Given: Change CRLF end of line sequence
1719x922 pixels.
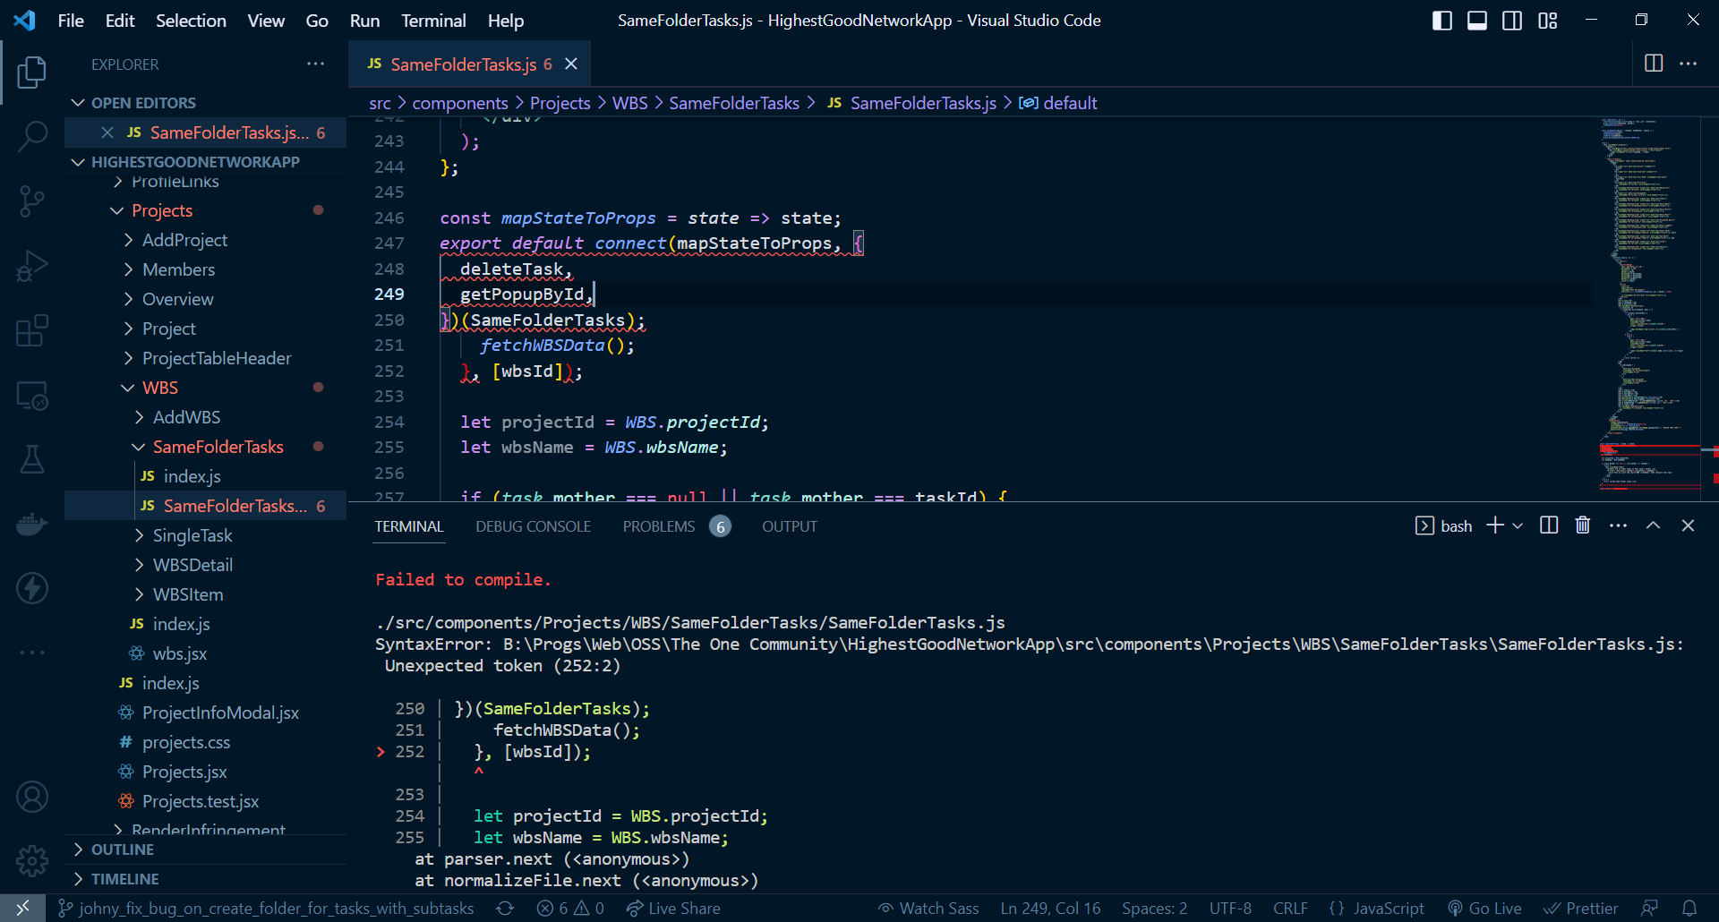Looking at the screenshot, I should pos(1290,909).
